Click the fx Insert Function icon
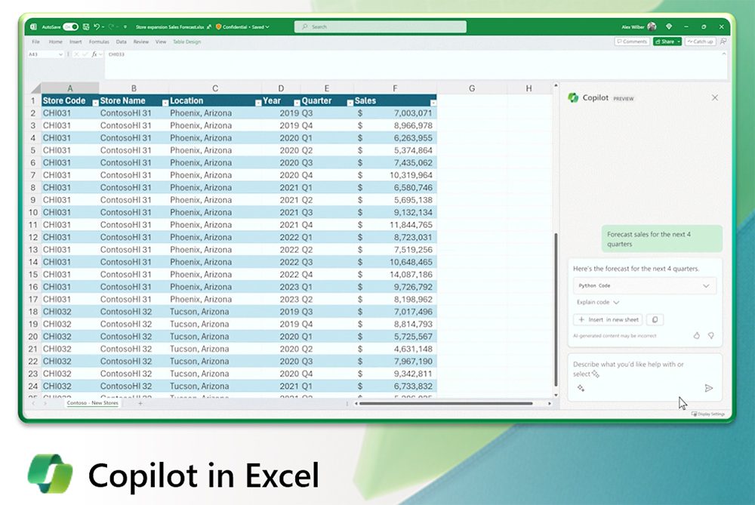The height and width of the screenshot is (505, 755). (x=94, y=55)
